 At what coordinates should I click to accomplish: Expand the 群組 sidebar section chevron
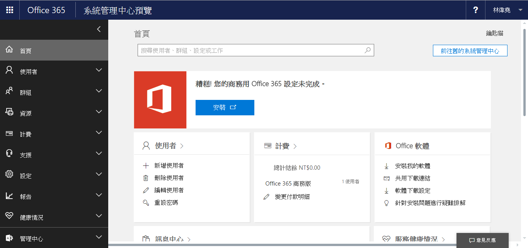[x=99, y=91]
